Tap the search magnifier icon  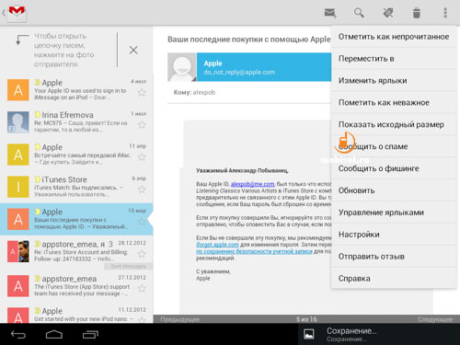[x=359, y=13]
